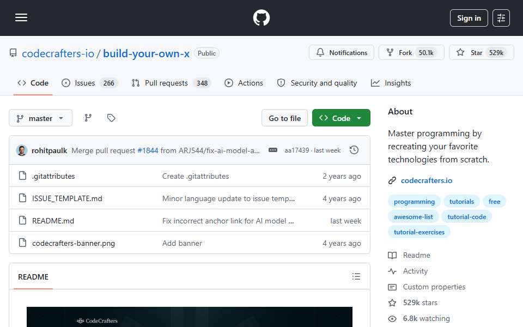Screen dimensions: 523x327
Task: Star the repository
Action: click(x=481, y=52)
